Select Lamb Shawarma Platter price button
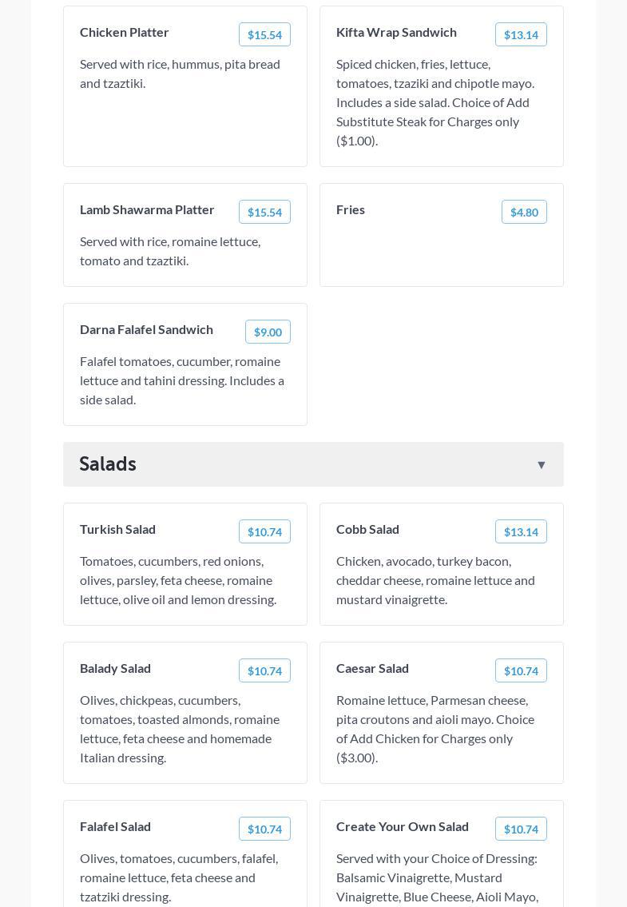This screenshot has height=907, width=627. (x=264, y=212)
